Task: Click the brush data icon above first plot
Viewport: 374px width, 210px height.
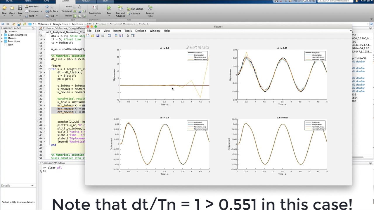Action: click(x=188, y=47)
